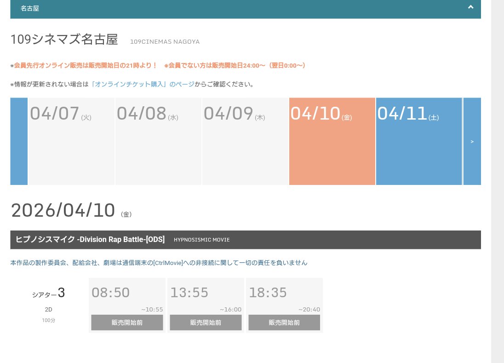
Task: Select the 04/11 Saturday date tab
Action: (419, 141)
